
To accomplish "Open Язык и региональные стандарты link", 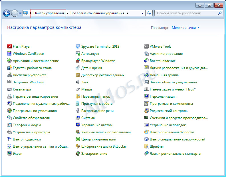I will coord(175,154).
